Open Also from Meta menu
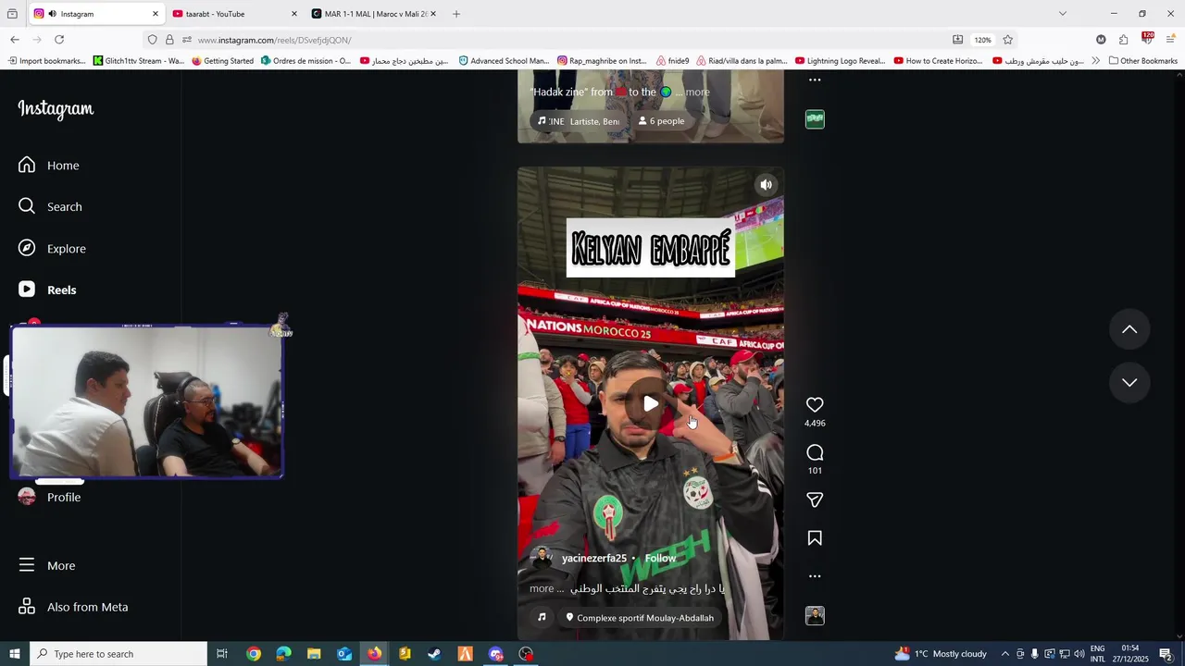1185x666 pixels. coord(73,607)
